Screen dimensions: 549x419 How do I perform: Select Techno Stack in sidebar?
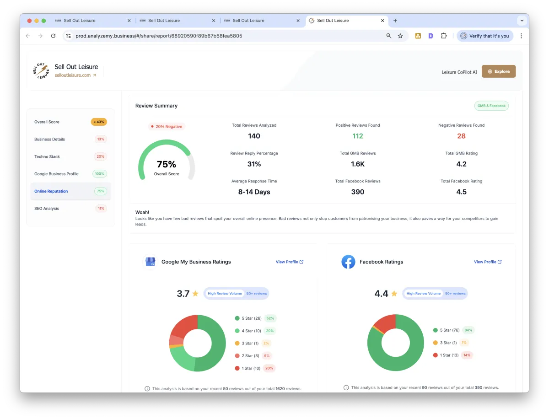tap(70, 156)
